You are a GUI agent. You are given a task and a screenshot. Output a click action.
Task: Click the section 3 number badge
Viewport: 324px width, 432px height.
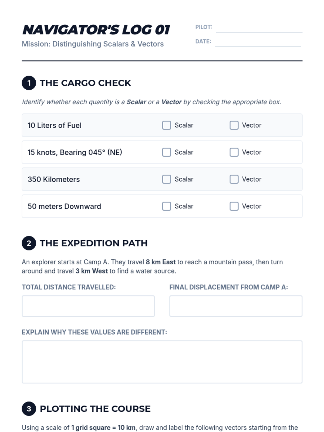click(x=29, y=409)
